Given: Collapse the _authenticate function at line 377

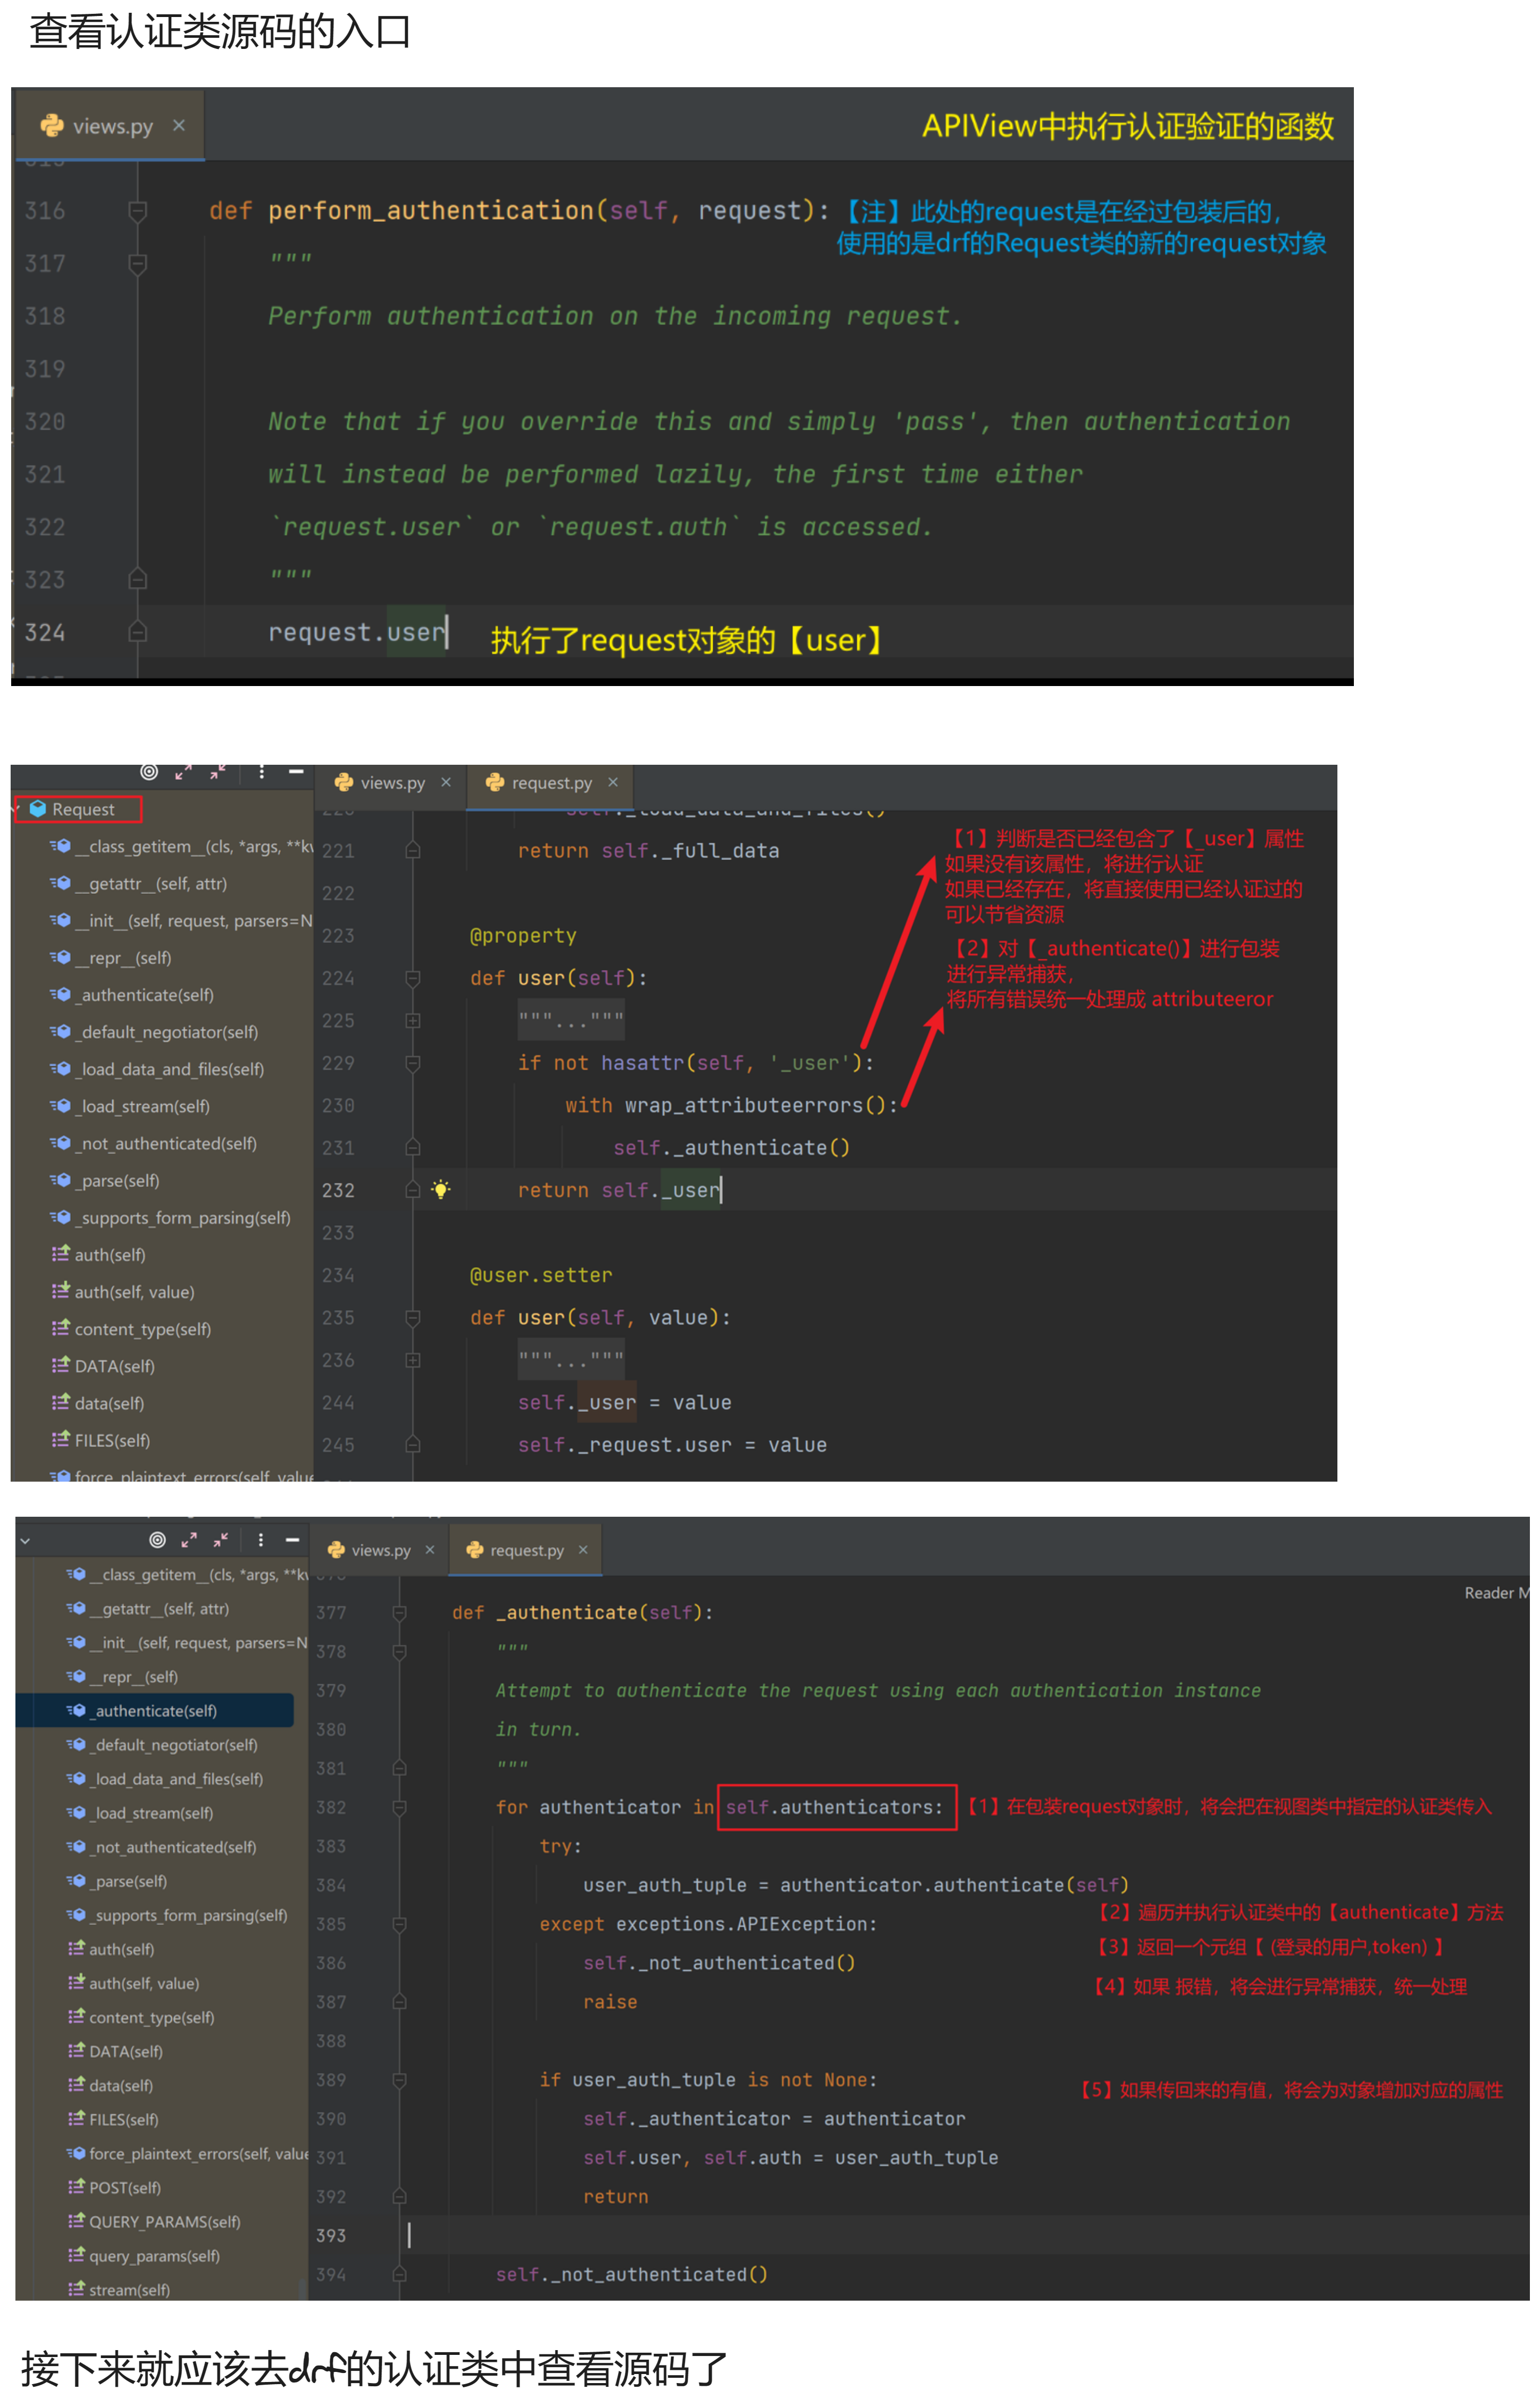Looking at the screenshot, I should (399, 1612).
